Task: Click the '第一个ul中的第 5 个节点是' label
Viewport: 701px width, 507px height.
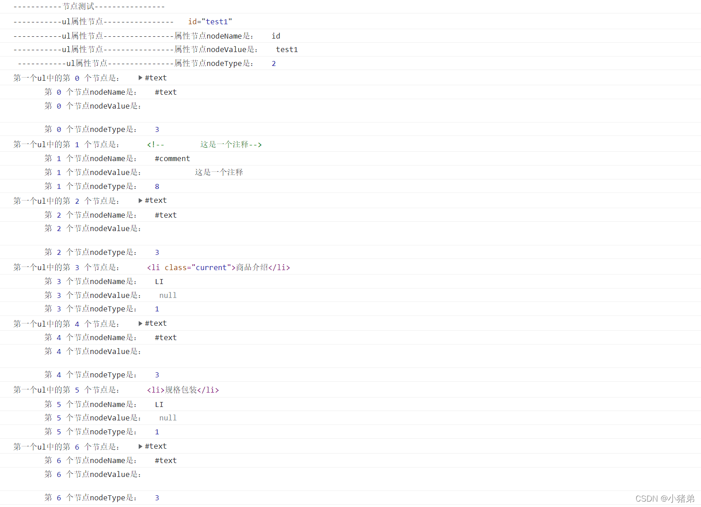Action: tap(66, 390)
